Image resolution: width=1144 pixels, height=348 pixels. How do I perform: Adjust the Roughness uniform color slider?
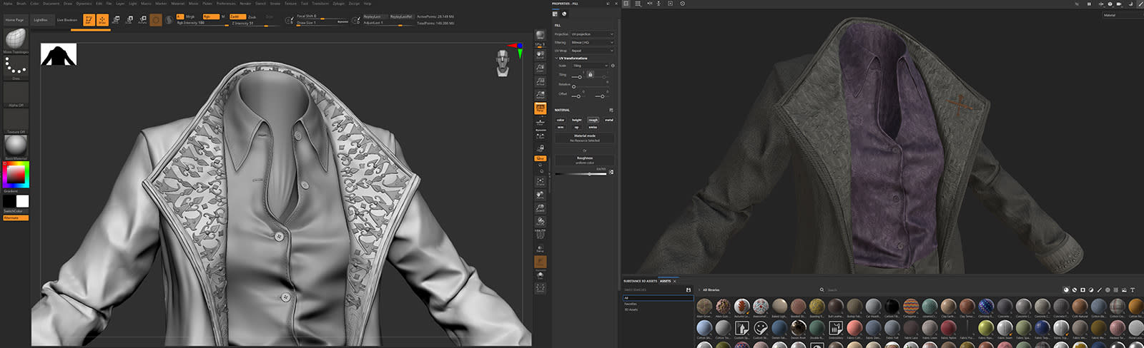[x=589, y=173]
